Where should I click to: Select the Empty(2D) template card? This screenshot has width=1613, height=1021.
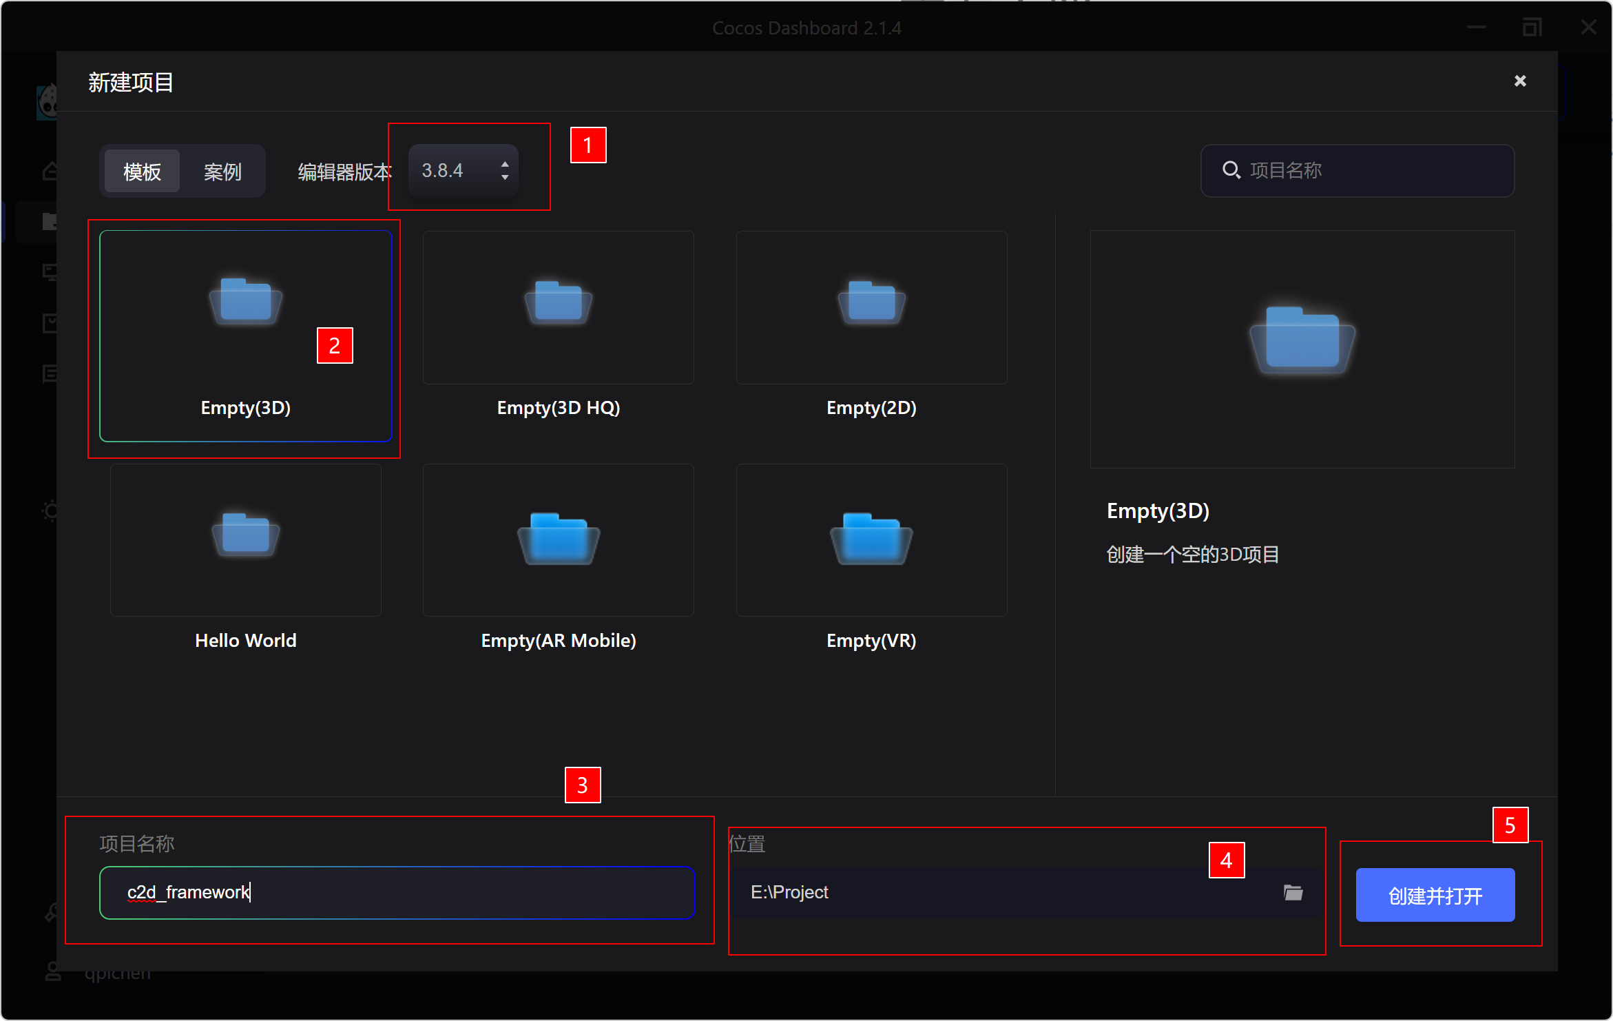pyautogui.click(x=871, y=326)
